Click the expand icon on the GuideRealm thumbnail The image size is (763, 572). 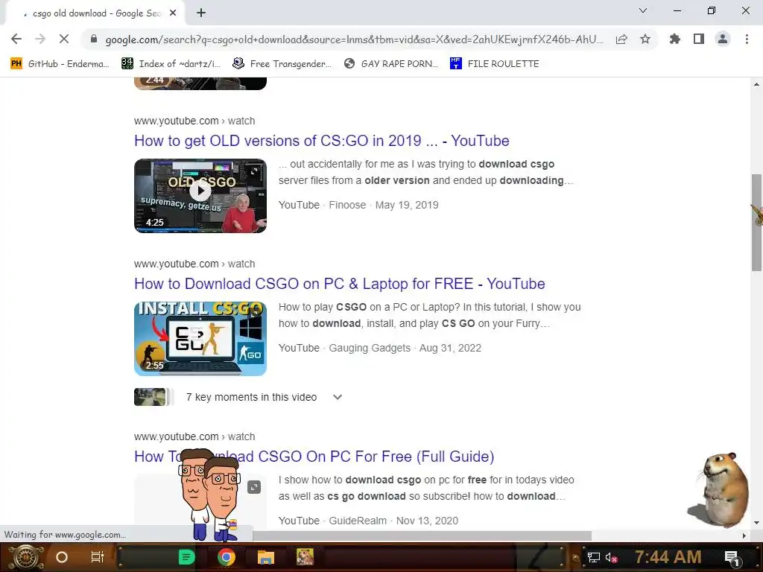pyautogui.click(x=254, y=487)
